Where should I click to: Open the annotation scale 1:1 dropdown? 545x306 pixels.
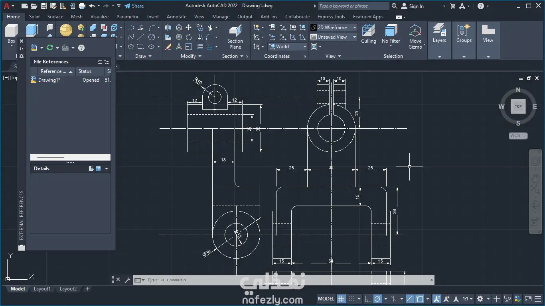(468, 298)
